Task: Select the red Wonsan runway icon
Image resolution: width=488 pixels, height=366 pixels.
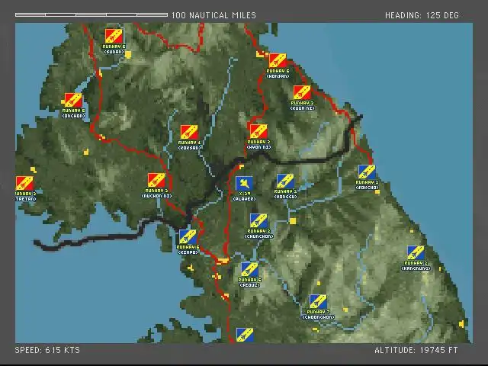Action: (278, 61)
